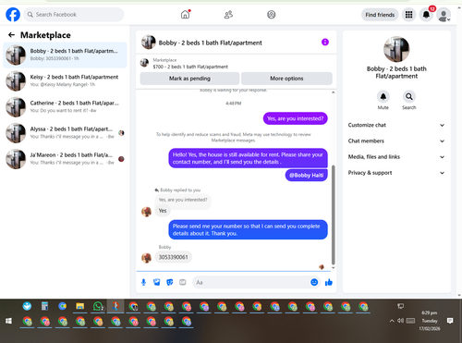Attach a file with the image icon
The width and height of the screenshot is (462, 343).
(157, 282)
